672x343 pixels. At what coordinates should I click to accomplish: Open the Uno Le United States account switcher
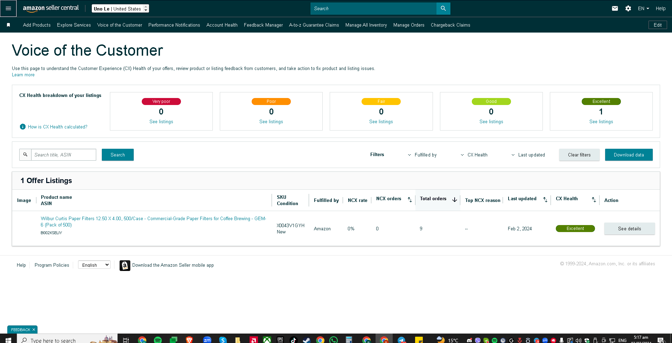pyautogui.click(x=120, y=9)
